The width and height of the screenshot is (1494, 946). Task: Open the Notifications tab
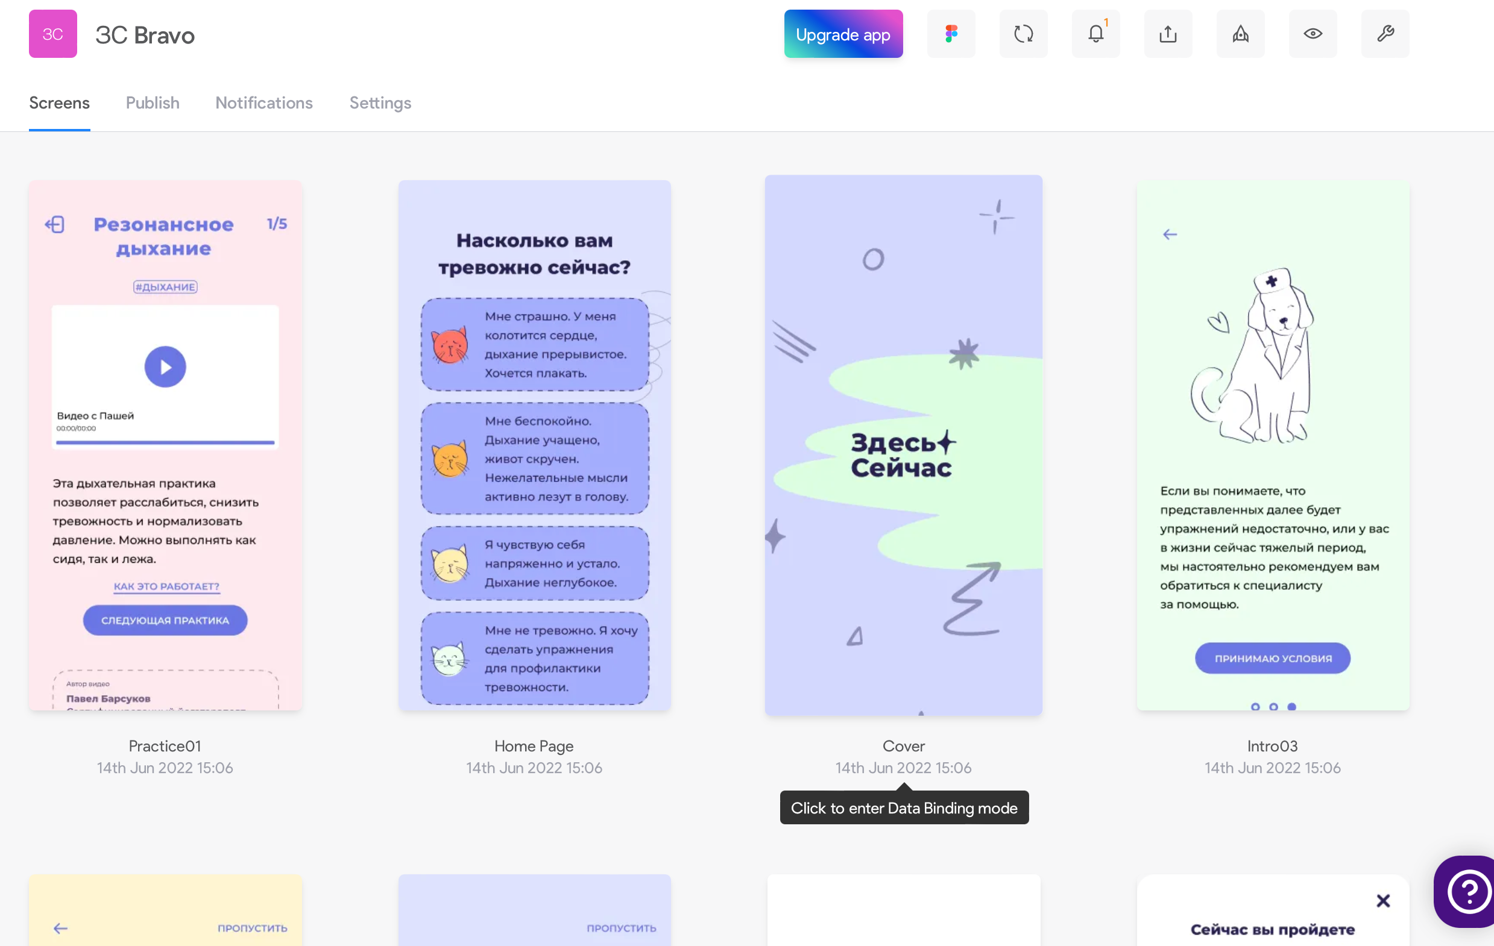263,103
